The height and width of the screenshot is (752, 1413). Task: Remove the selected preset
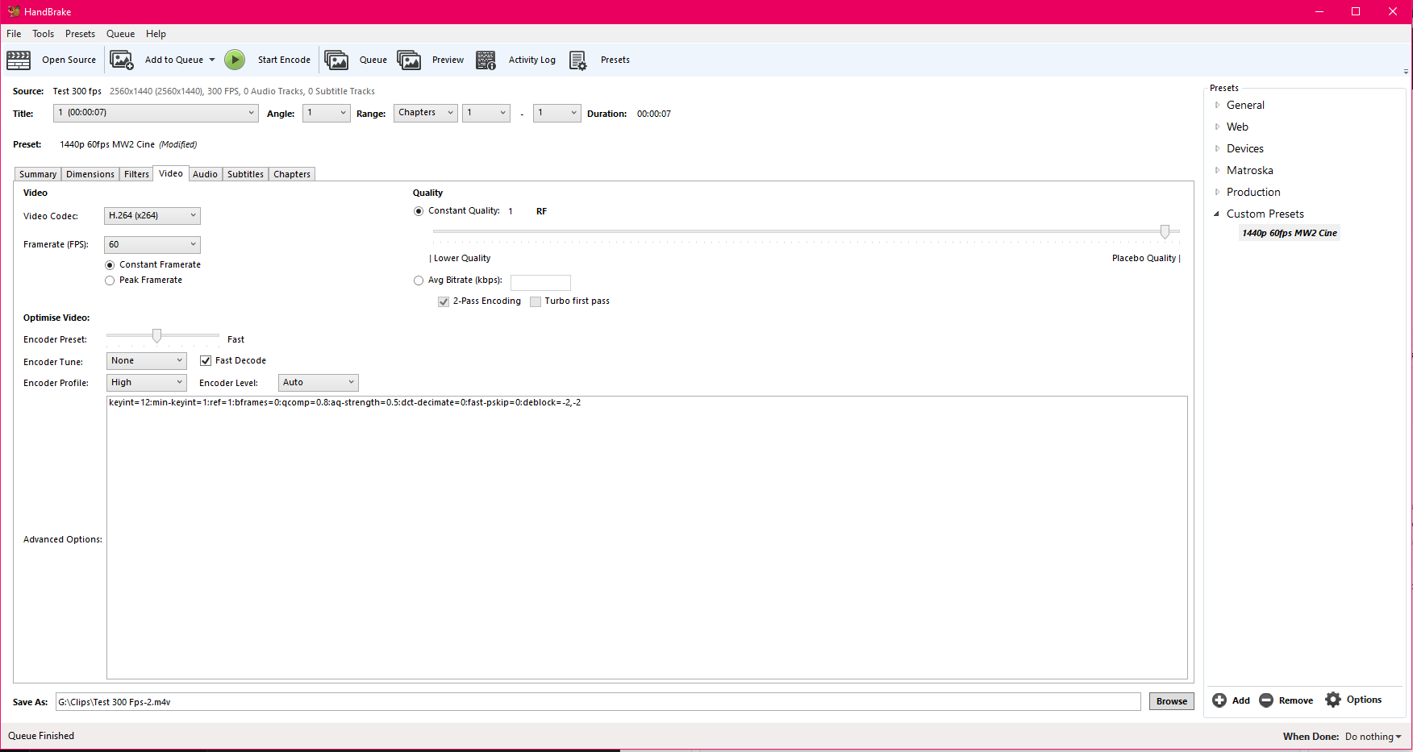point(1286,700)
